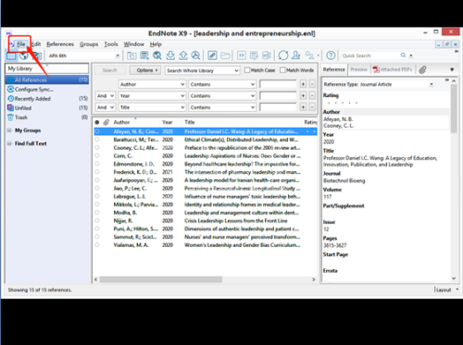Click Insert Citation quote icon
Image resolution: width=463 pixels, height=345 pixels.
coord(242,55)
